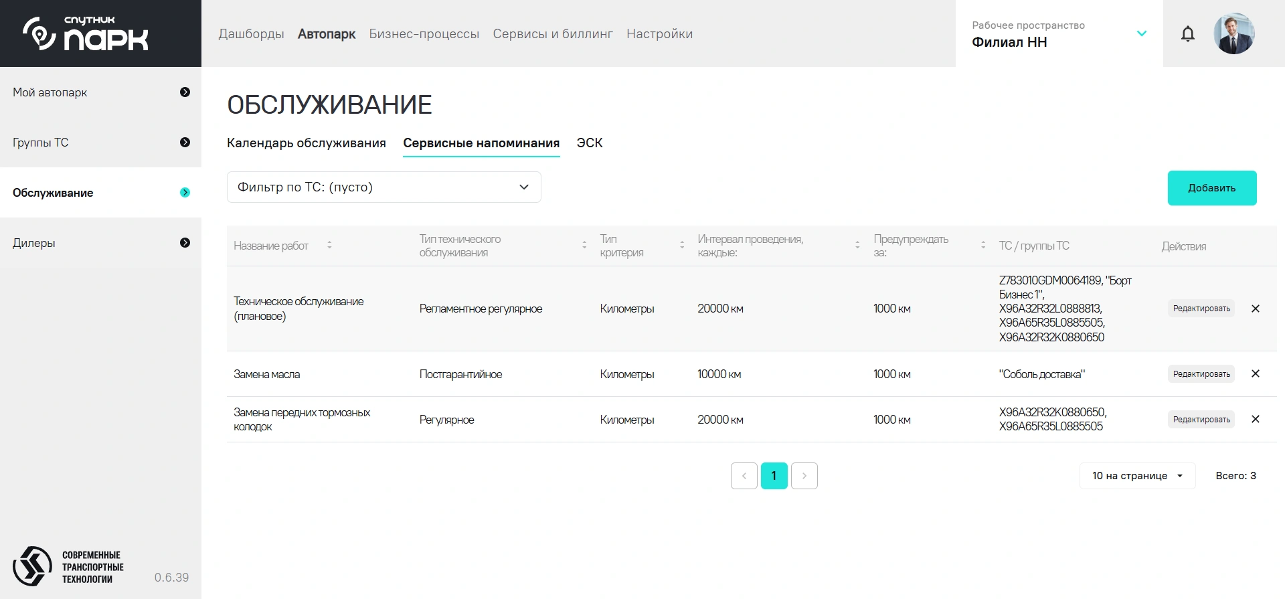Change the 10 на странице page size
The width and height of the screenshot is (1285, 599).
tap(1136, 476)
